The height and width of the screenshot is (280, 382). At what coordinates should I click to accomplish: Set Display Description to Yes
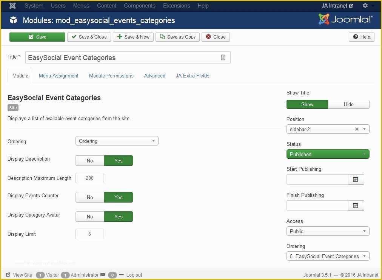point(119,161)
